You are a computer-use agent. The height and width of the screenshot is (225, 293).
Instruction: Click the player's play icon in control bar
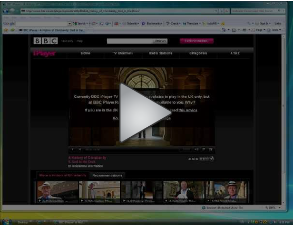click(x=73, y=149)
